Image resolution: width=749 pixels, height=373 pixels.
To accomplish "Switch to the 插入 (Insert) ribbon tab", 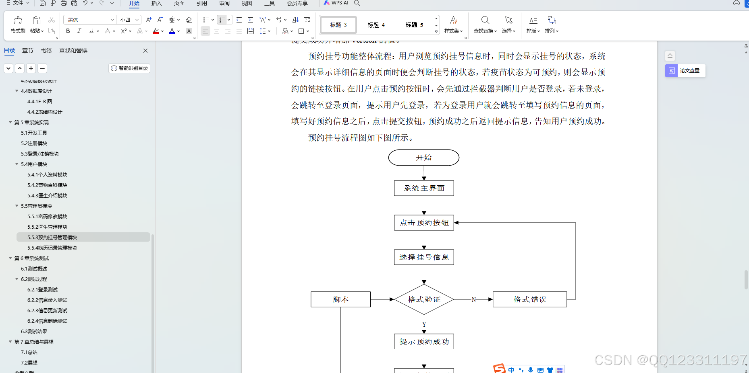I will [x=156, y=3].
